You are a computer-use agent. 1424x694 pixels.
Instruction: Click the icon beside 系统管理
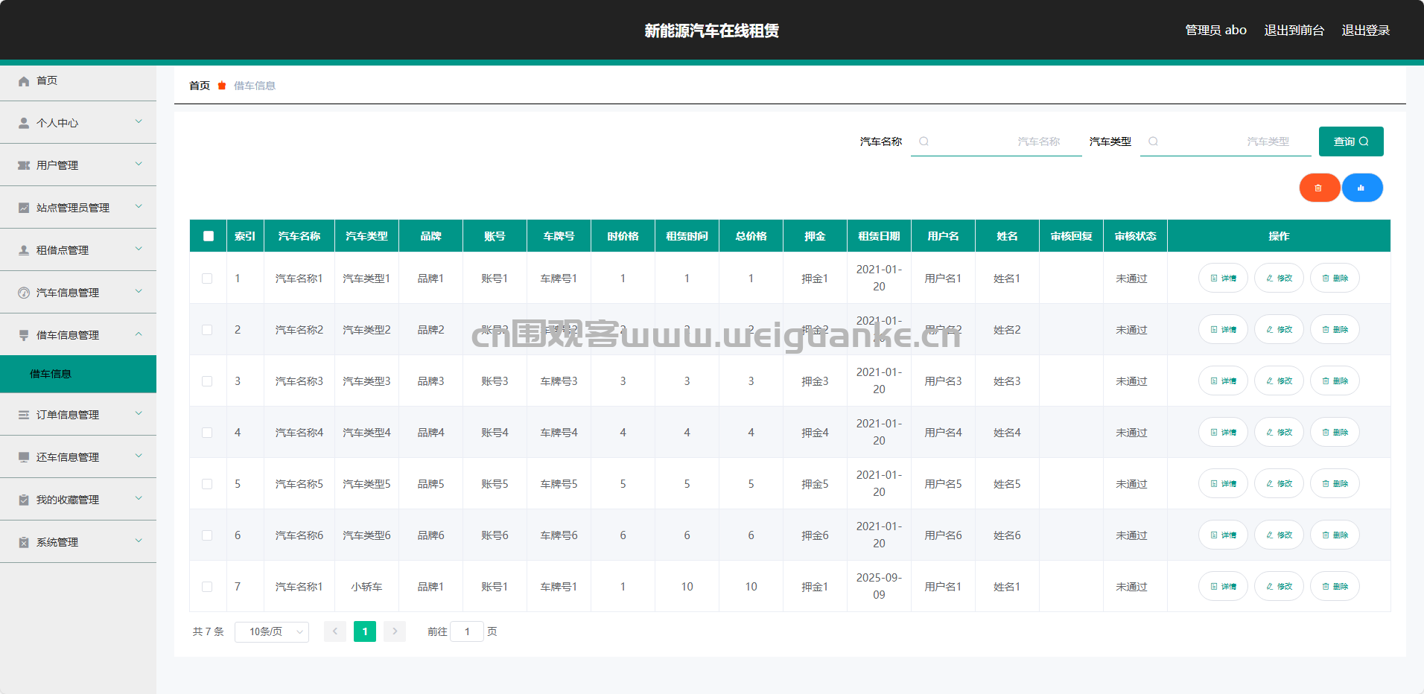(x=24, y=542)
